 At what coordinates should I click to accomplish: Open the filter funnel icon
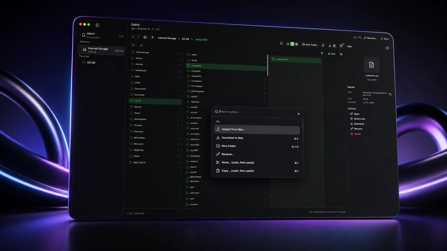[x=322, y=54]
